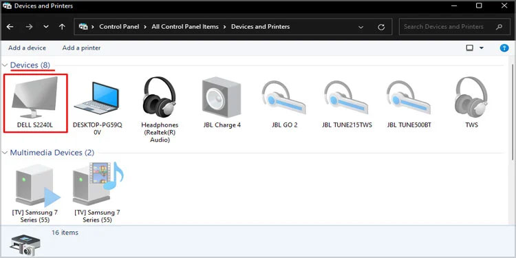This screenshot has width=516, height=258.
Task: Click Add a printer
Action: 81,48
